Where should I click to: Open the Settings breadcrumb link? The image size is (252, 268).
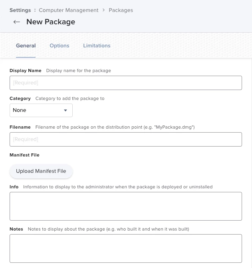[20, 10]
